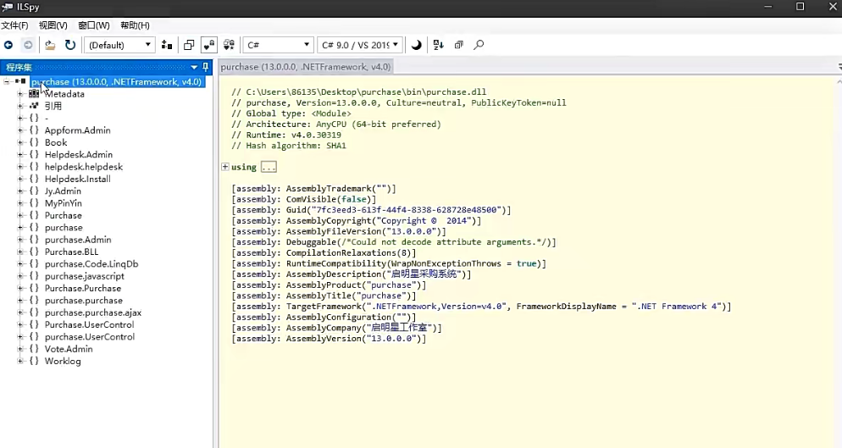This screenshot has height=448, width=842.
Task: Click the Purchase.BLL namespace braces icon
Action: (34, 252)
